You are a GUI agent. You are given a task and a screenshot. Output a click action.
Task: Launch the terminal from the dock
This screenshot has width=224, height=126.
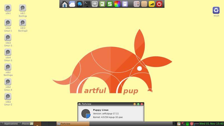87,4
